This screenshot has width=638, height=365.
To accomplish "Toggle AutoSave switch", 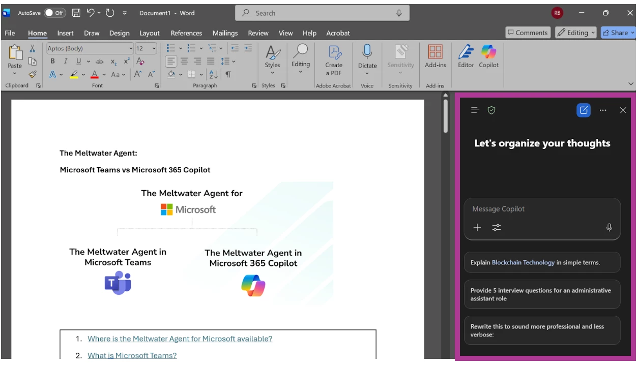I will click(x=55, y=13).
